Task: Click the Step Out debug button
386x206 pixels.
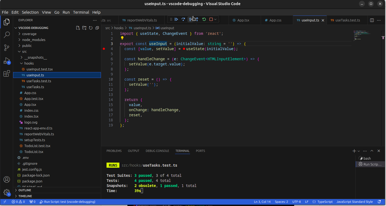Action: click(197, 19)
